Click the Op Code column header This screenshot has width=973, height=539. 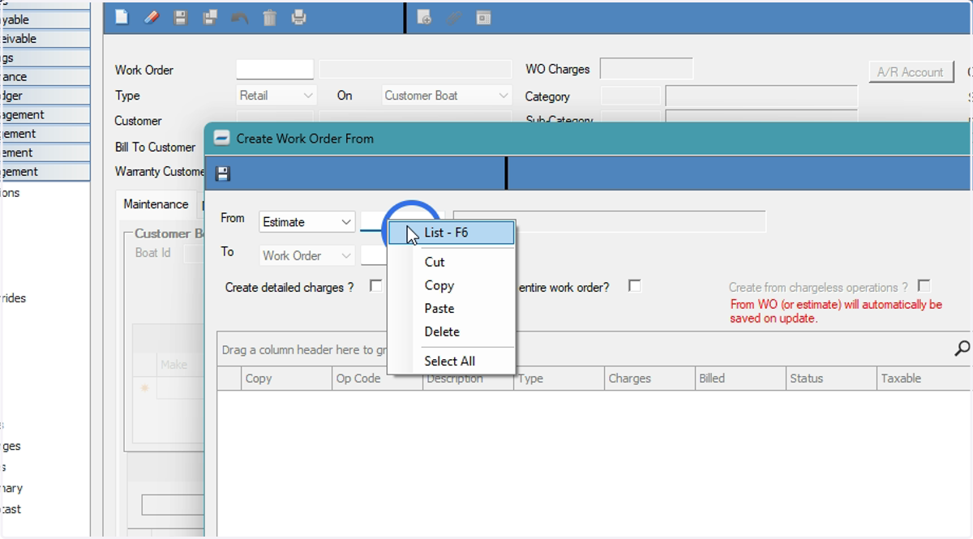click(x=378, y=379)
